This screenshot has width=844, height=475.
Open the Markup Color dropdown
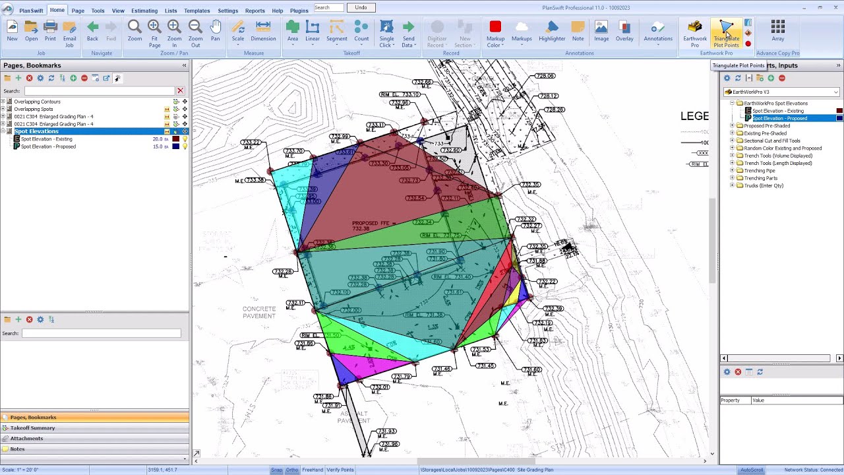495,42
